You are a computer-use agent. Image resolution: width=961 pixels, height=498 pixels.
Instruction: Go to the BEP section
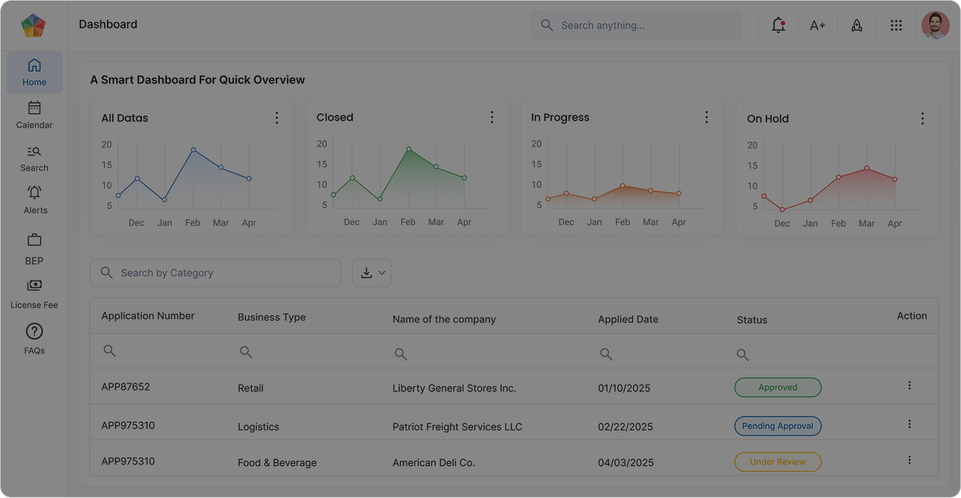pyautogui.click(x=34, y=246)
